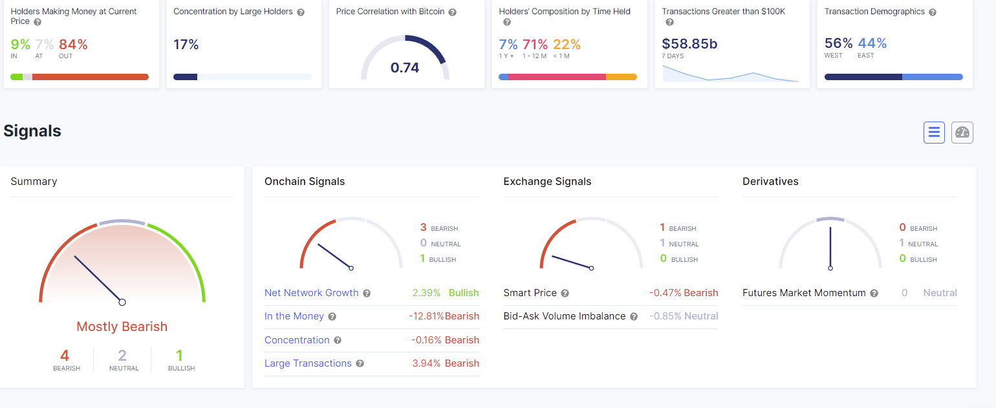
Task: Click the Bitcoin correlation 0.74 gauge
Action: [405, 59]
